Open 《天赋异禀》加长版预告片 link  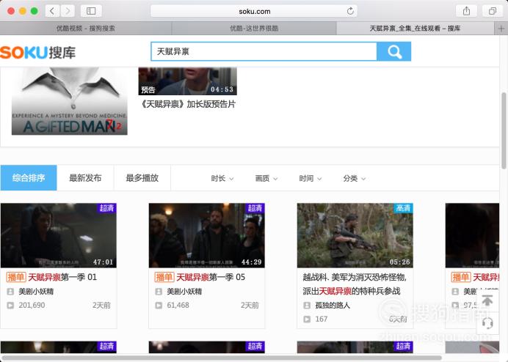click(188, 104)
